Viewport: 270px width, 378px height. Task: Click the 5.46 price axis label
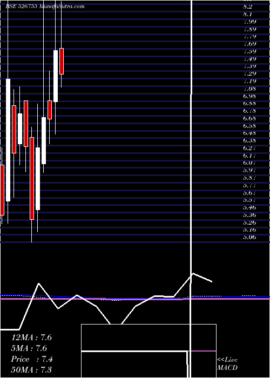(x=249, y=207)
